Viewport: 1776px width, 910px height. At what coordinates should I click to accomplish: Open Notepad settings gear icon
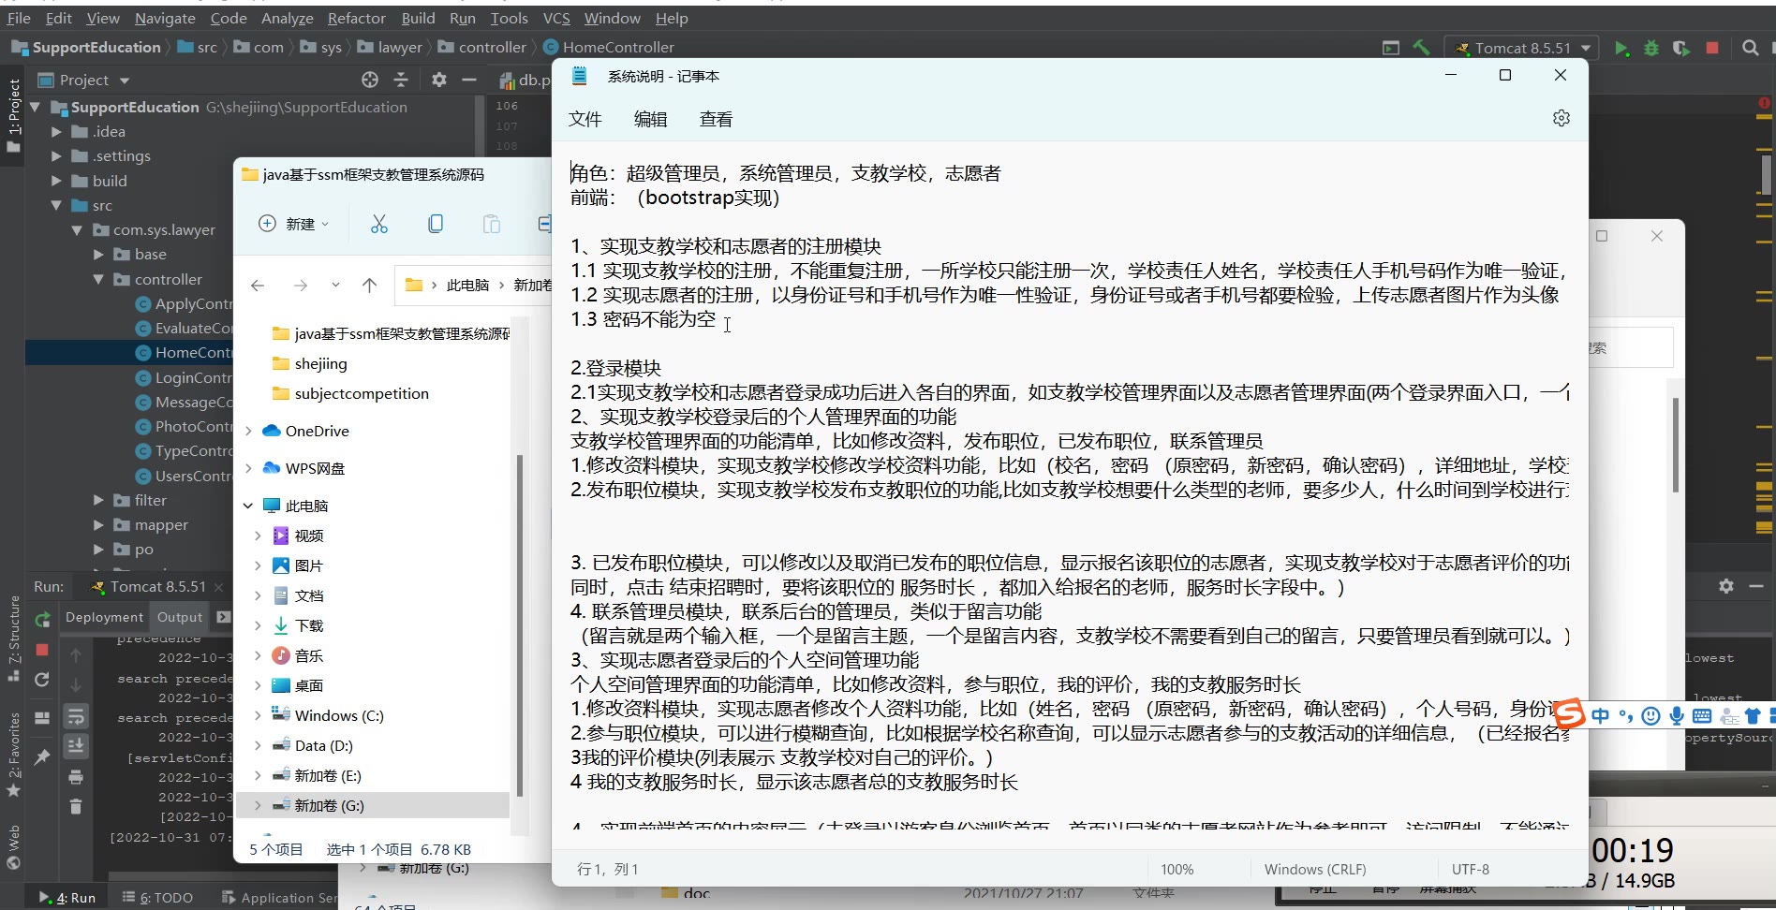pos(1561,119)
